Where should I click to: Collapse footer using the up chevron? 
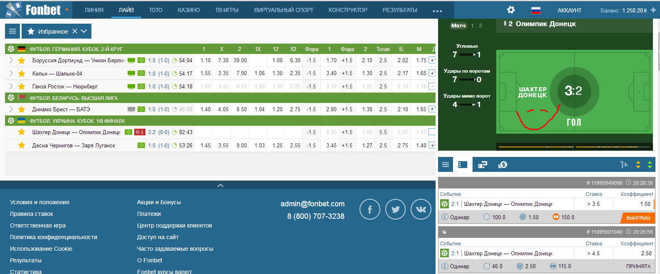click(220, 186)
